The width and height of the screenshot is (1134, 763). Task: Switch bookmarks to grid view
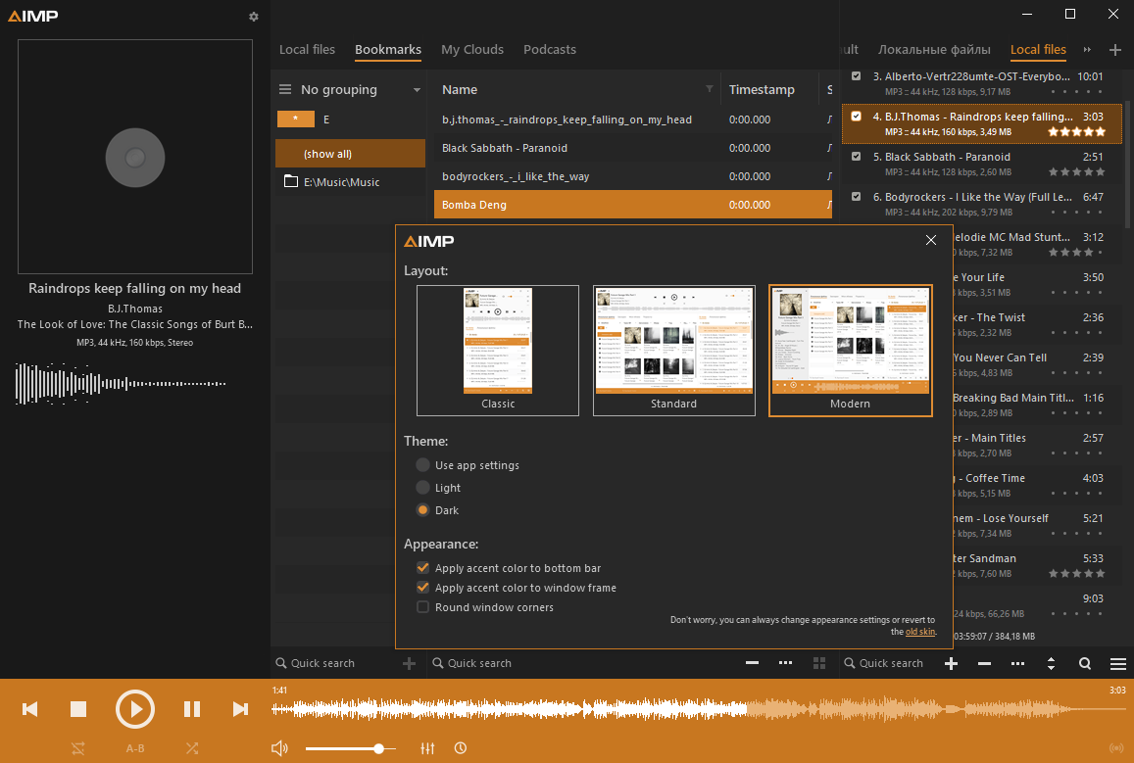click(x=819, y=663)
